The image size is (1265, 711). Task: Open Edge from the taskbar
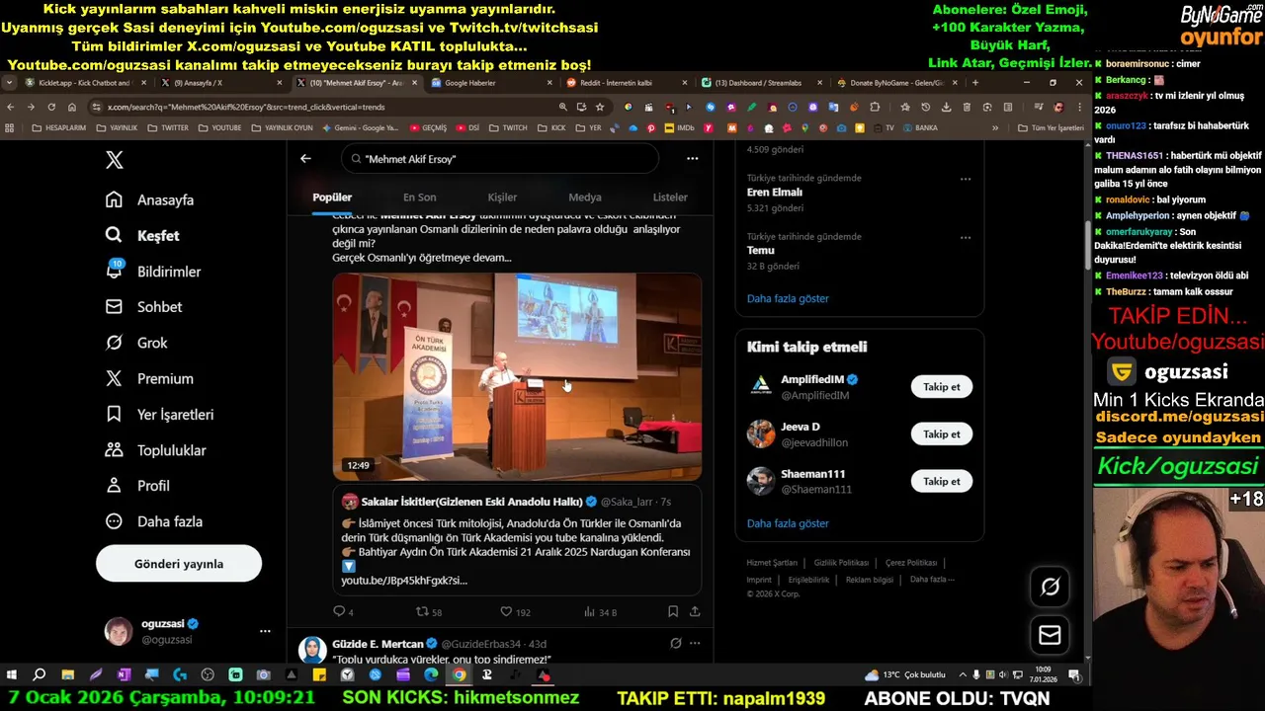tap(431, 674)
